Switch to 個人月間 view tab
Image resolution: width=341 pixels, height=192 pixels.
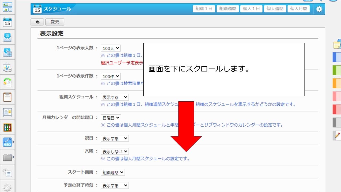[298, 9]
